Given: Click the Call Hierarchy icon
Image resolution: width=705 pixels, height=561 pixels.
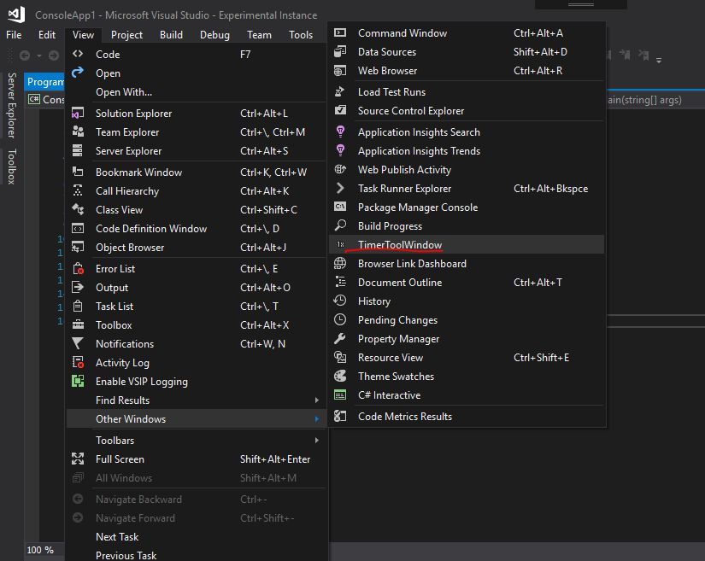Looking at the screenshot, I should click(78, 190).
